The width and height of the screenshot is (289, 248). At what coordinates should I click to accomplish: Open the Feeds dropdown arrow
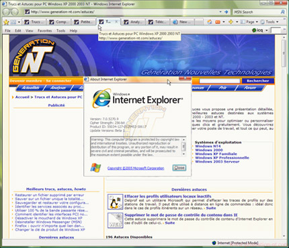click(224, 22)
